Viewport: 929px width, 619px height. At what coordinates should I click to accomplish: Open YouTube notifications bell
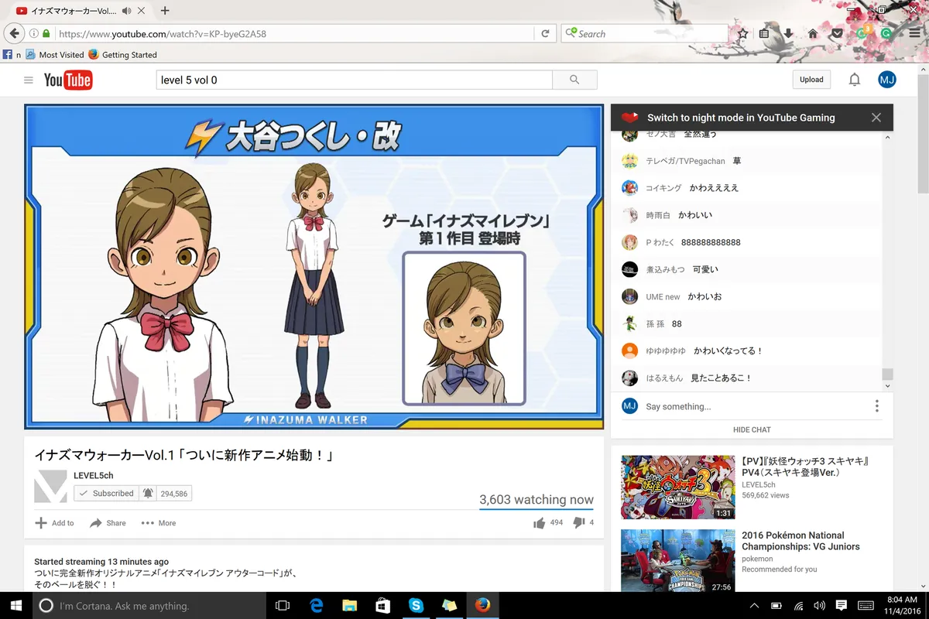click(x=855, y=80)
